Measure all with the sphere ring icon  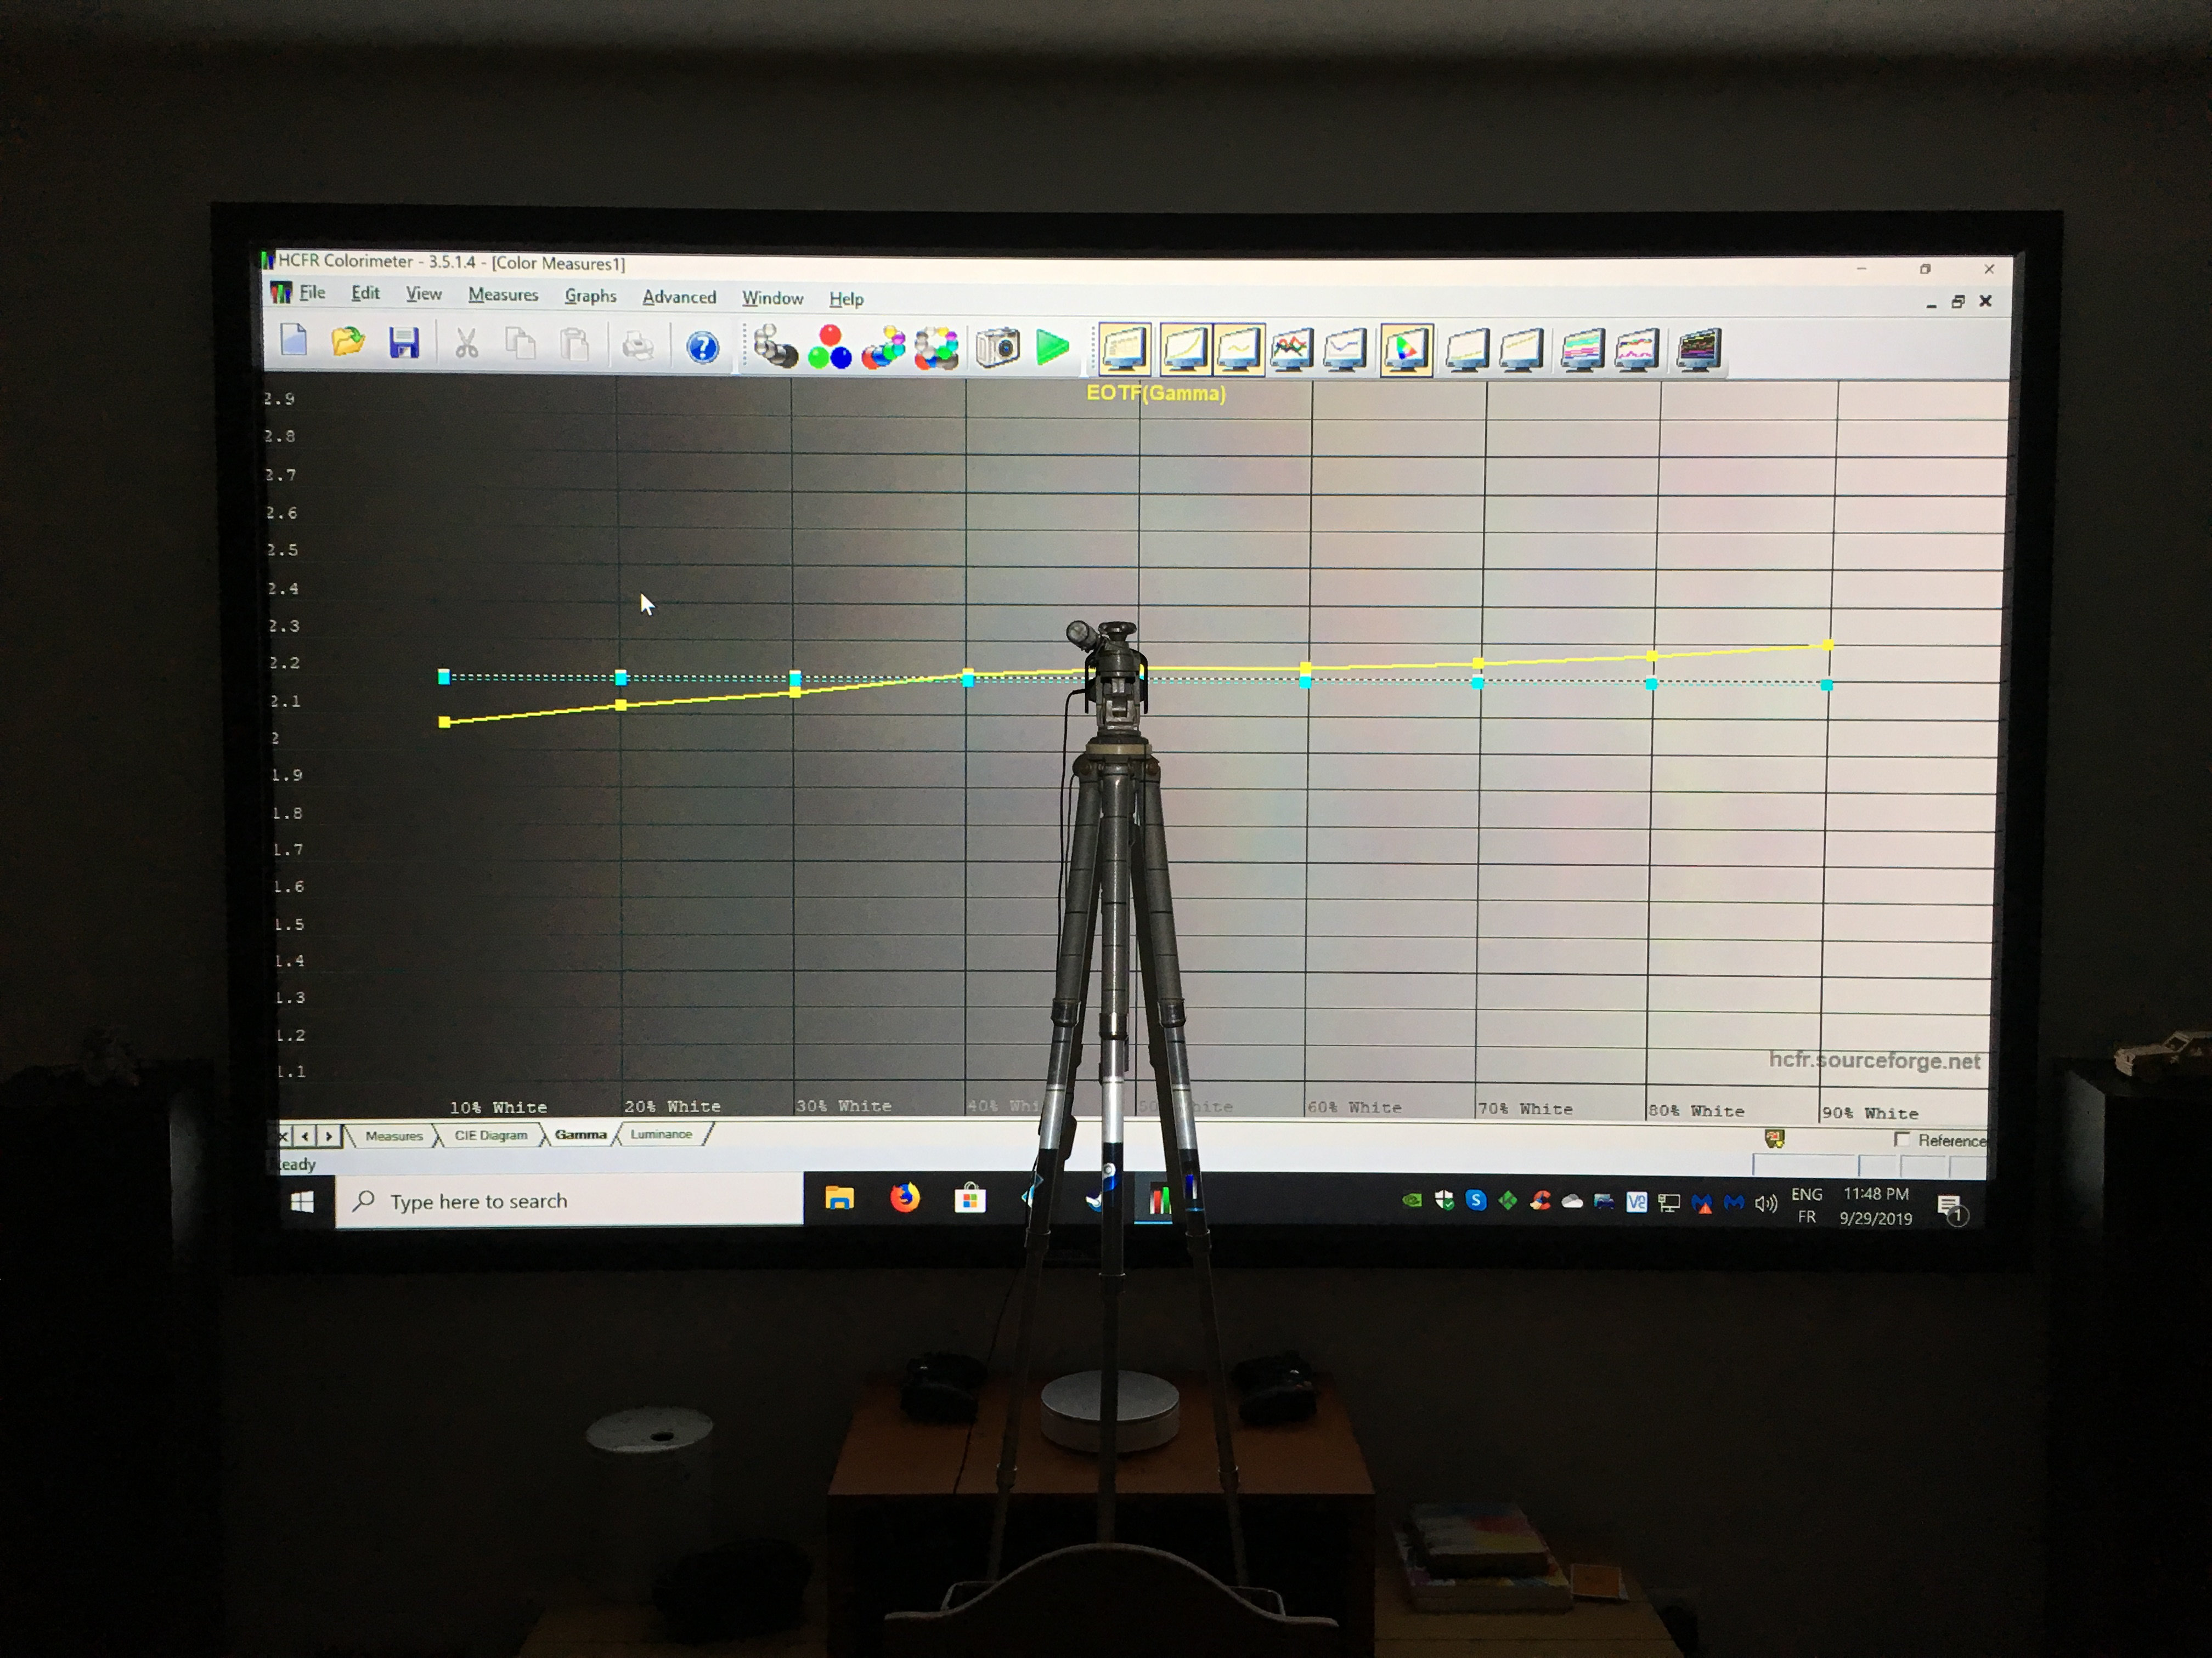tap(937, 348)
